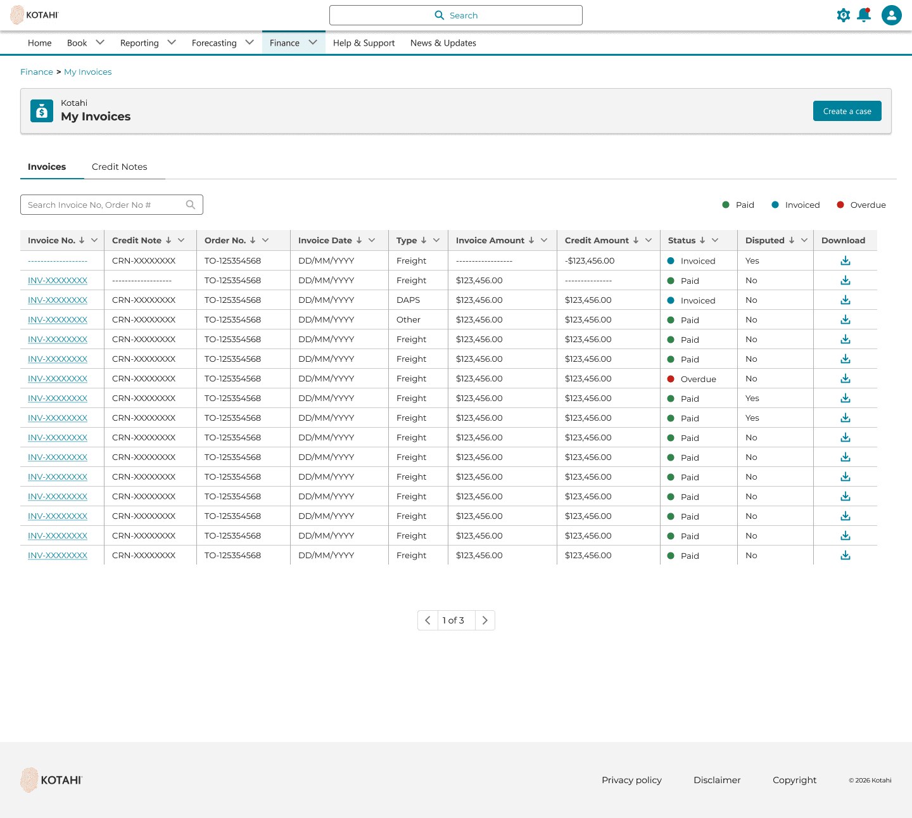Click the Invoice Amount sort arrow

[531, 240]
